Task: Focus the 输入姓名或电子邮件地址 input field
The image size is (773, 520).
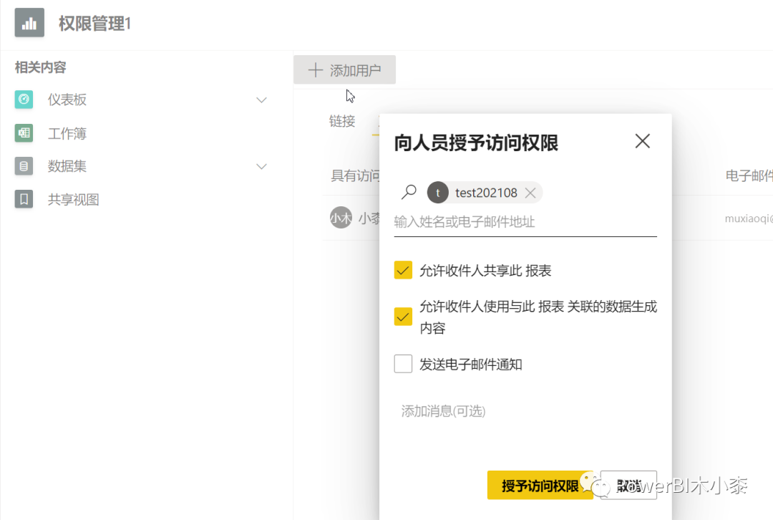Action: click(x=525, y=222)
